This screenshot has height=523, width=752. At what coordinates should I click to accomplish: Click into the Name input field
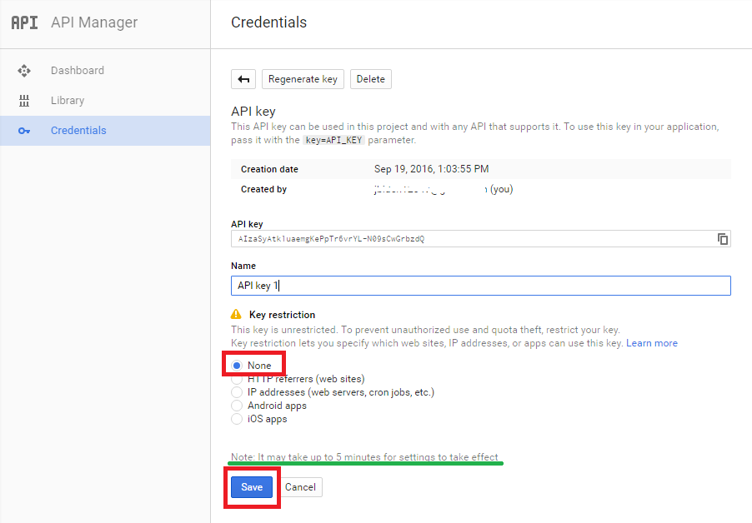tap(480, 286)
